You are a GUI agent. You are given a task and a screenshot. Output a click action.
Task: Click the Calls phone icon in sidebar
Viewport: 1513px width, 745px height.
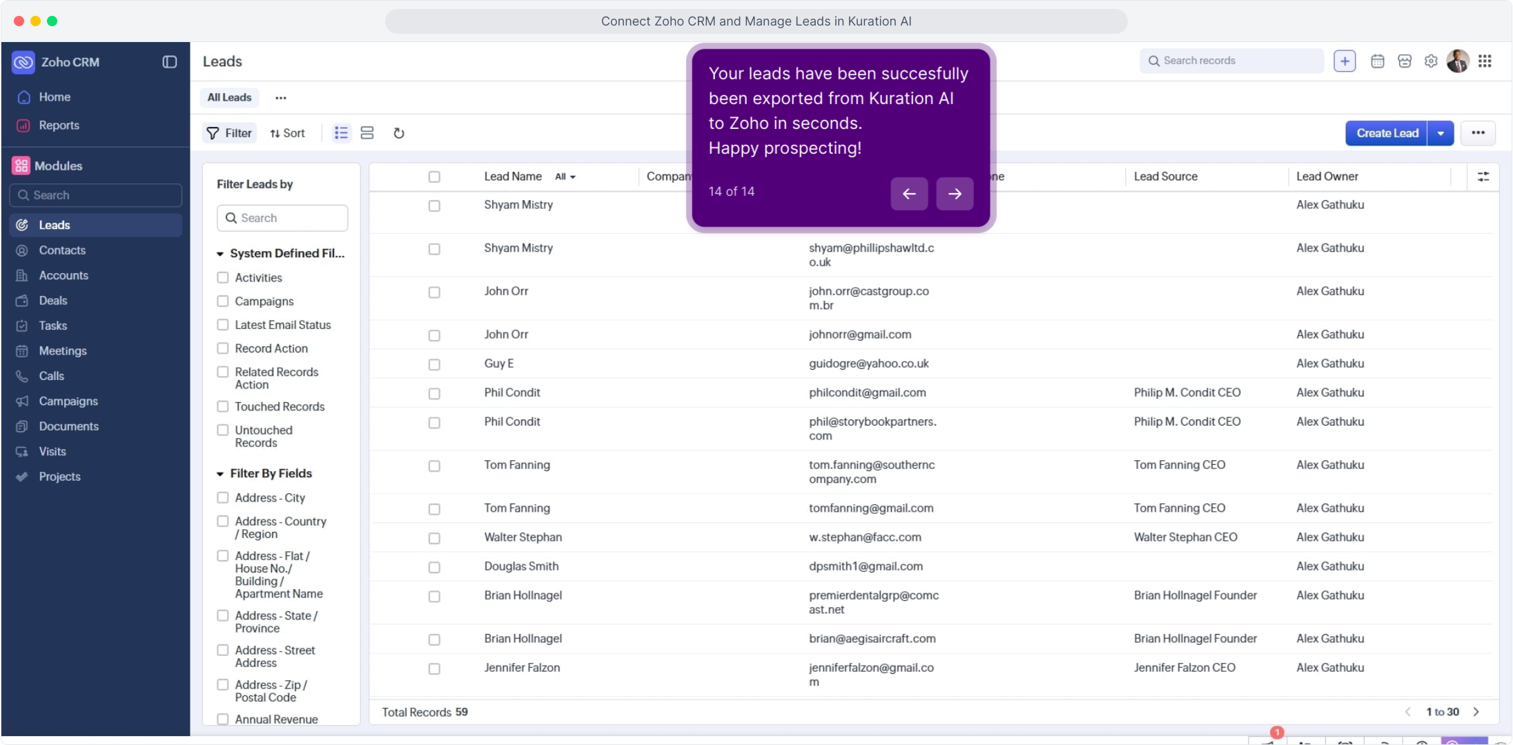click(22, 376)
